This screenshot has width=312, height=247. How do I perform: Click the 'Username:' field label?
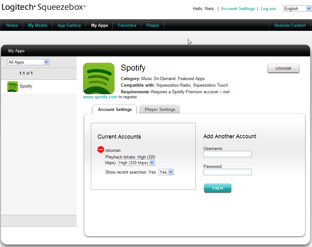(x=213, y=148)
